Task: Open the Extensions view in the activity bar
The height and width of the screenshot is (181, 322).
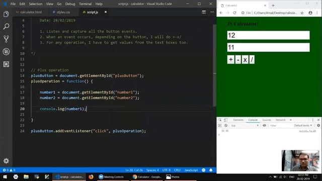Action: coord(6,64)
